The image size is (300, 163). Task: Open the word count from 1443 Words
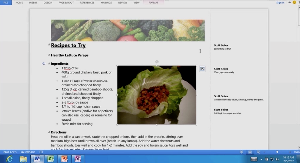coord(28,152)
